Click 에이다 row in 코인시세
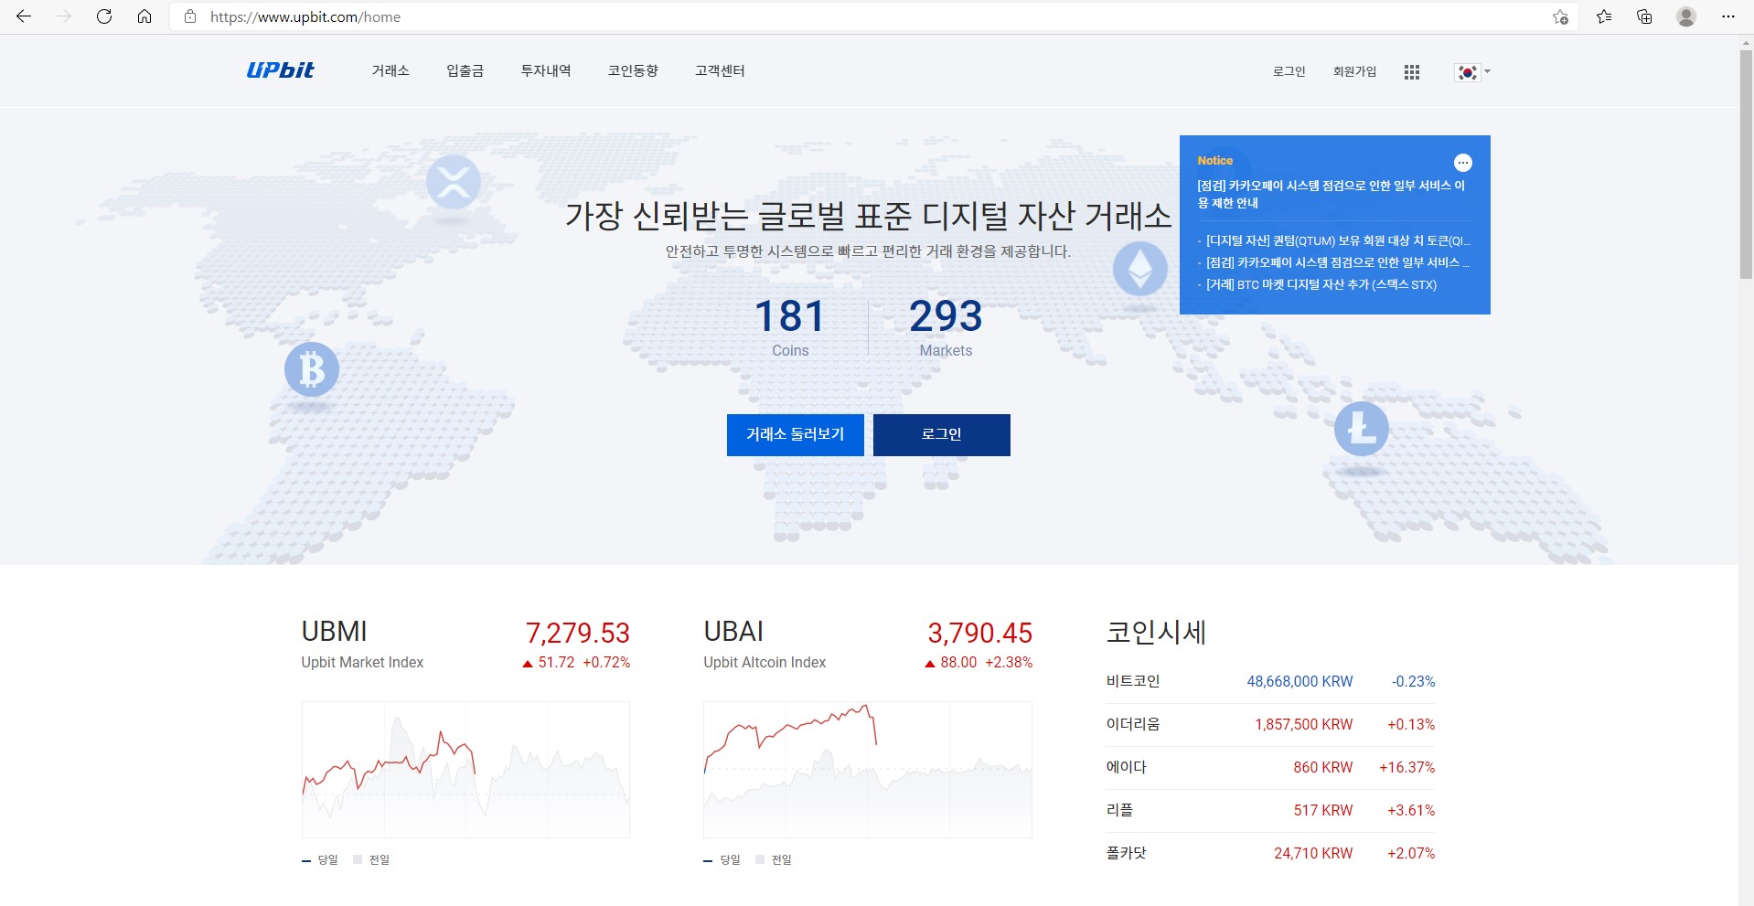 [x=1271, y=768]
